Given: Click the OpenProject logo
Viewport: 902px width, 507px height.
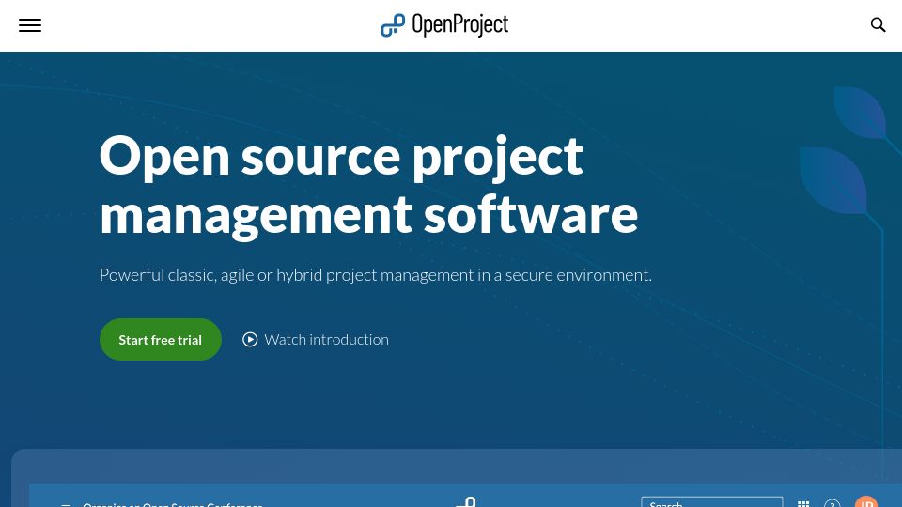Looking at the screenshot, I should pyautogui.click(x=444, y=24).
